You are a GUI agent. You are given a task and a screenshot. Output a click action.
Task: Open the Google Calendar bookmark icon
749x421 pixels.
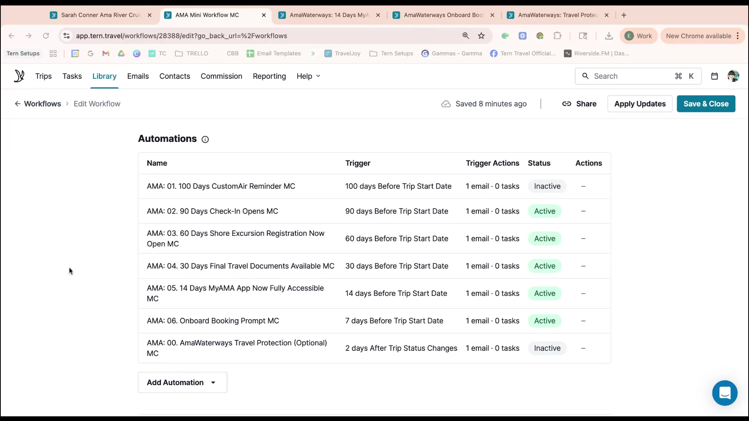point(75,53)
